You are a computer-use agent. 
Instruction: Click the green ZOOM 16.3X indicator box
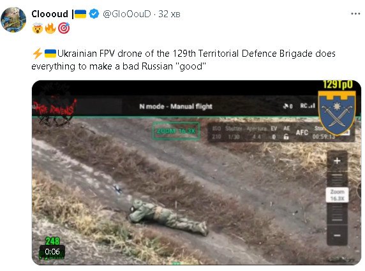[176, 131]
